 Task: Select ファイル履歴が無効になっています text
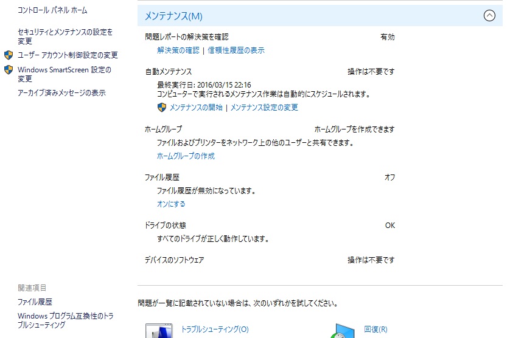click(x=206, y=191)
